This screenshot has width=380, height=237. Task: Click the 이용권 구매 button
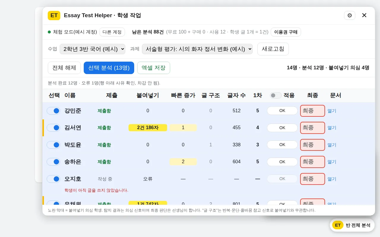tap(286, 32)
